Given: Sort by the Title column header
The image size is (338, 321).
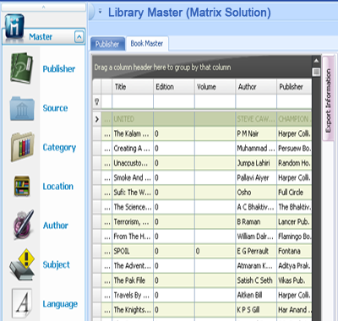Looking at the screenshot, I should tap(133, 87).
